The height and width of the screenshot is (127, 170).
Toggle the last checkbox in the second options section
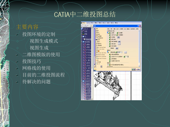tap(111, 61)
